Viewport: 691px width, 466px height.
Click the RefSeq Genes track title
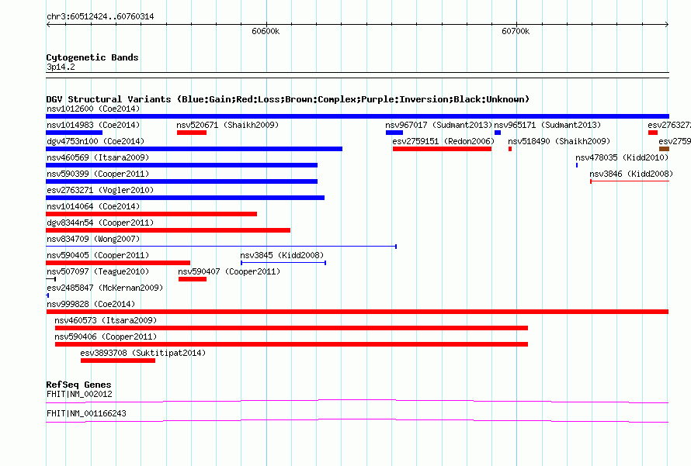coord(78,385)
